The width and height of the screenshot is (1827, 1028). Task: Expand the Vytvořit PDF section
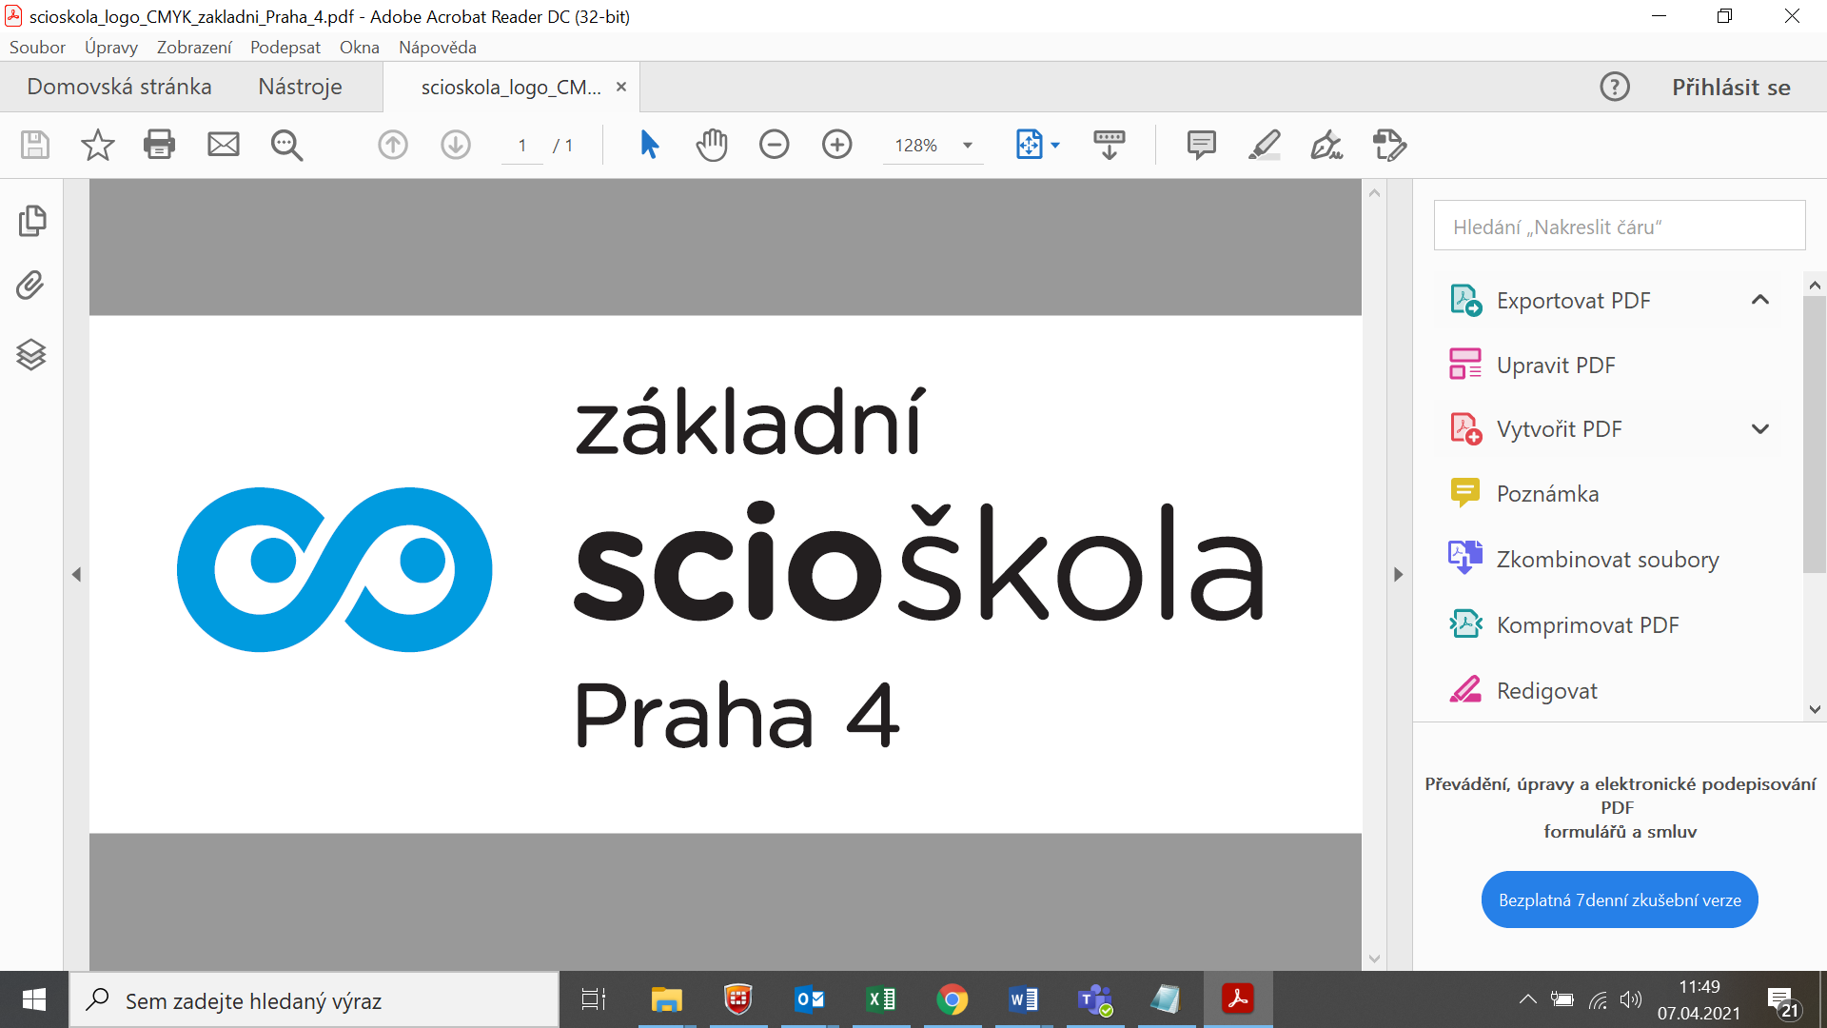[x=1760, y=429]
